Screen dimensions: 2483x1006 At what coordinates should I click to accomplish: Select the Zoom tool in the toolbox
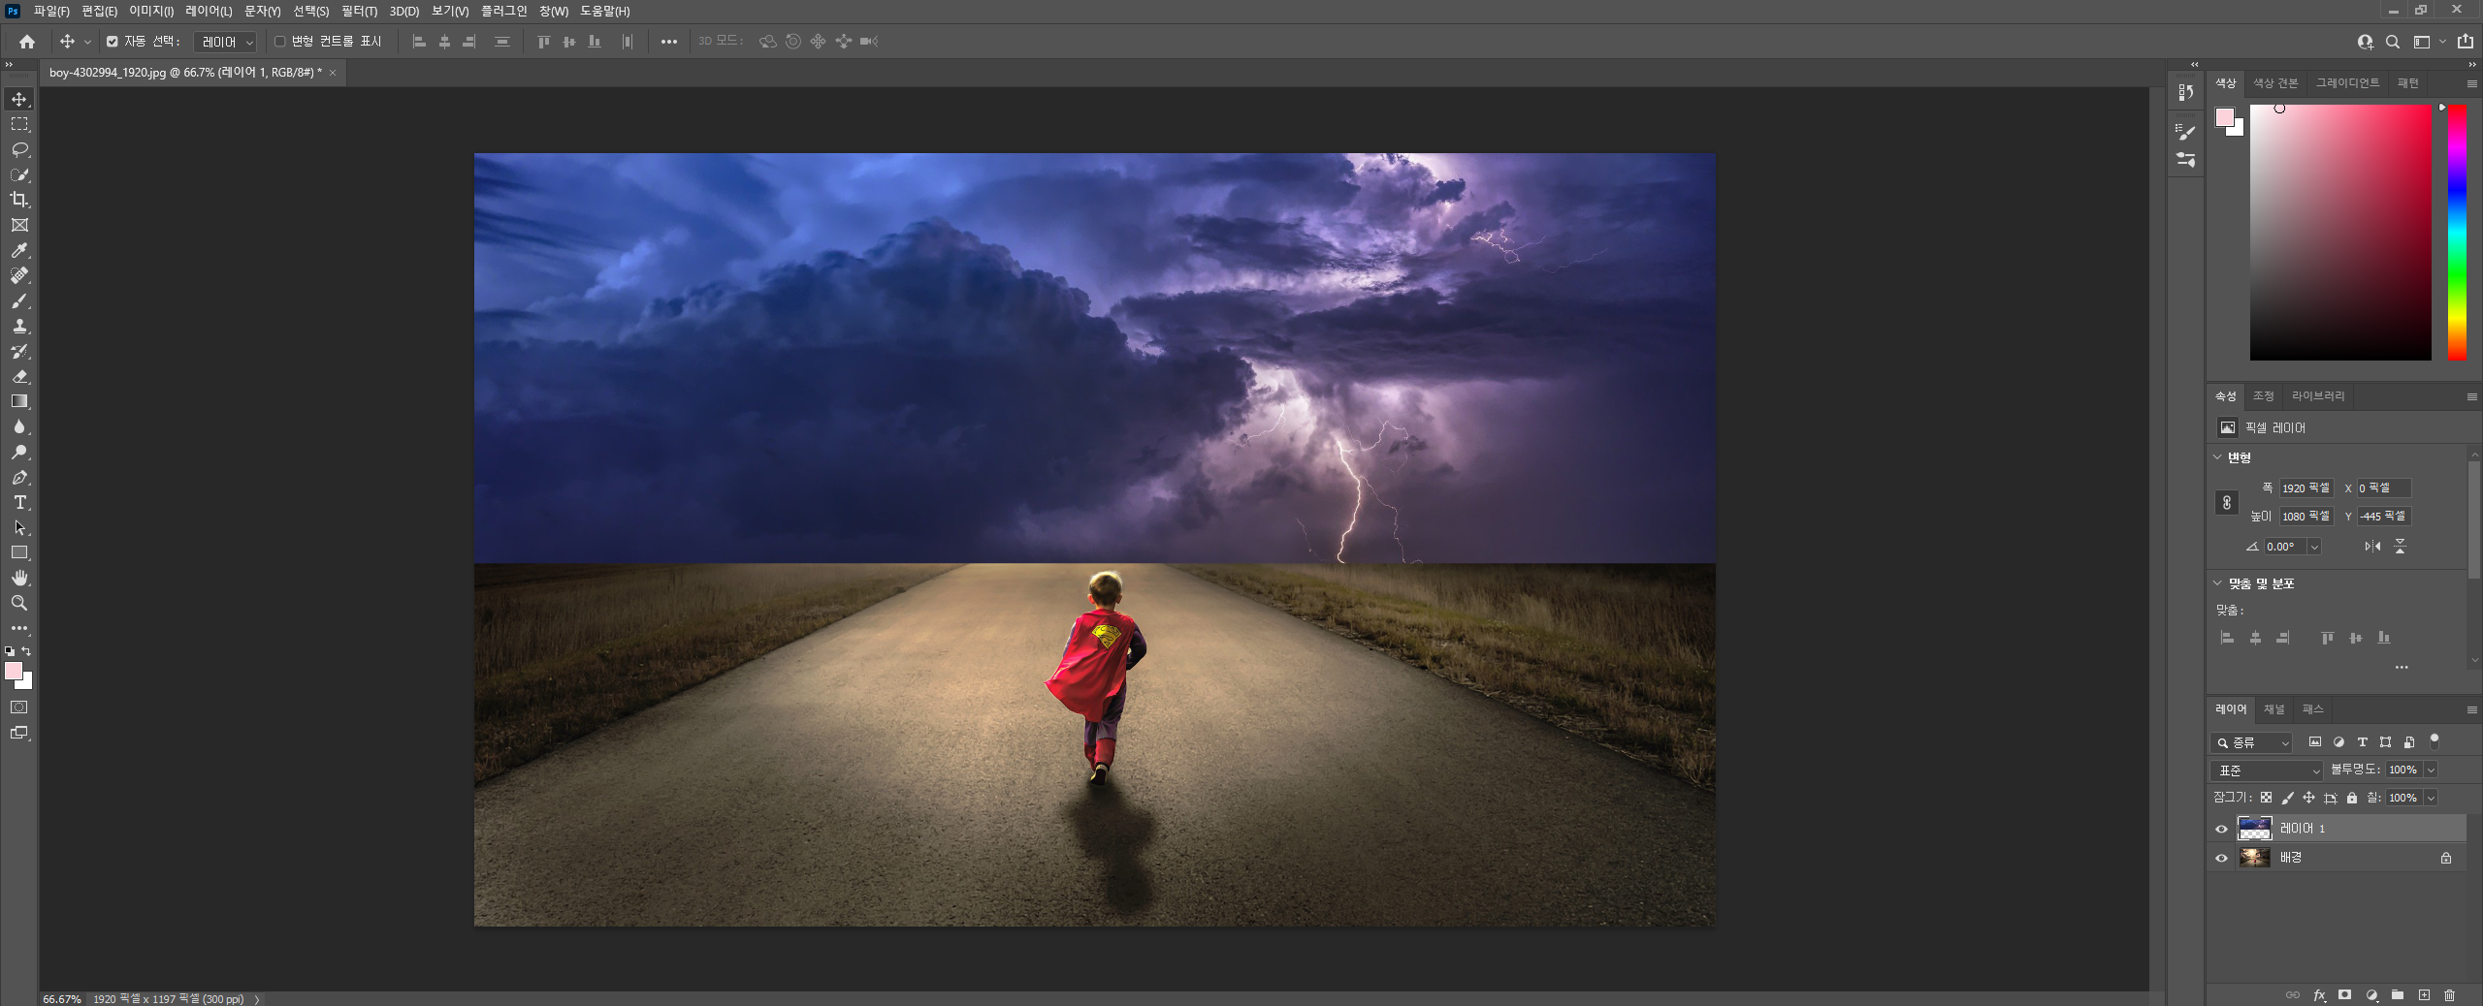19,603
